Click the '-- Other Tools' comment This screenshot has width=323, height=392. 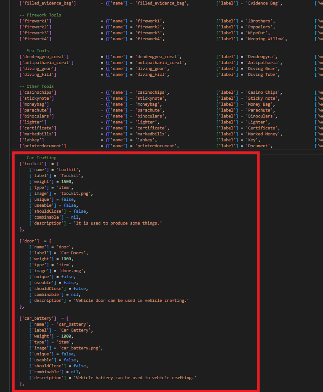click(x=36, y=86)
